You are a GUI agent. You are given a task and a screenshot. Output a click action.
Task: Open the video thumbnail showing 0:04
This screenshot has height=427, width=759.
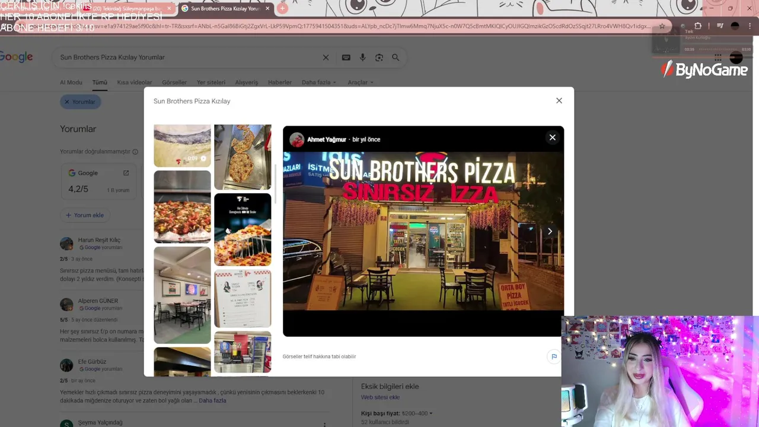[182, 146]
